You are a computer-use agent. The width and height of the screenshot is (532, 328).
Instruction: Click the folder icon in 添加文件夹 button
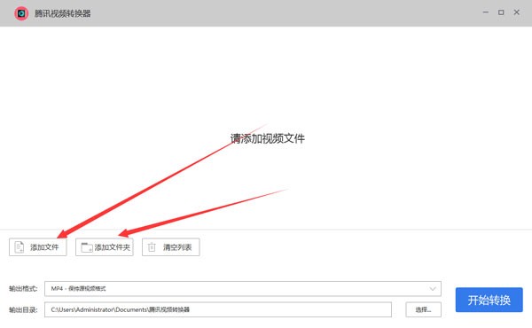coord(87,247)
